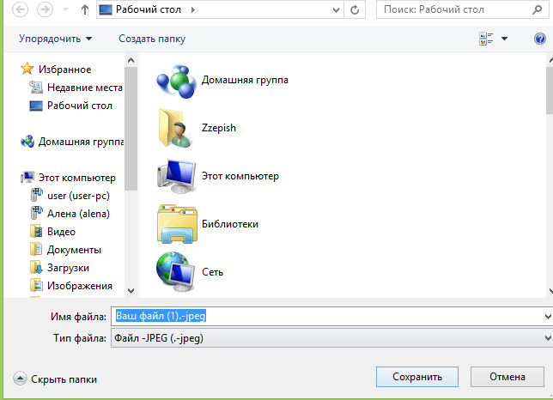Select Этот компьютер in sidebar

[x=77, y=178]
